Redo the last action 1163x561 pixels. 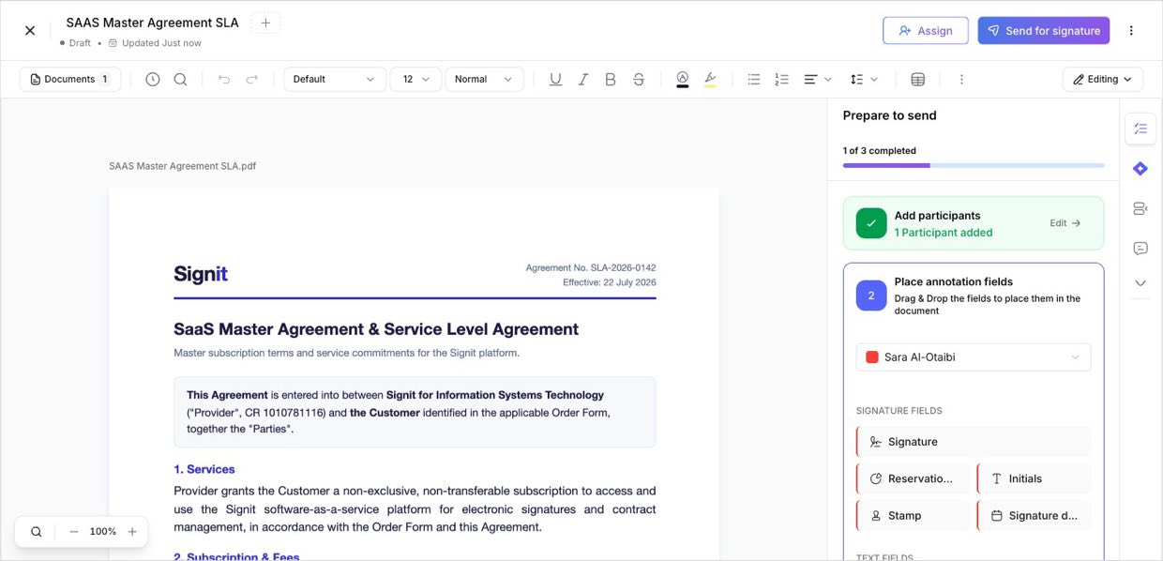point(251,80)
